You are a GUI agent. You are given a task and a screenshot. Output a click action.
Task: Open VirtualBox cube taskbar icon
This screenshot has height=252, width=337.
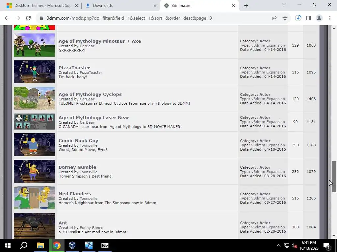(x=72, y=245)
